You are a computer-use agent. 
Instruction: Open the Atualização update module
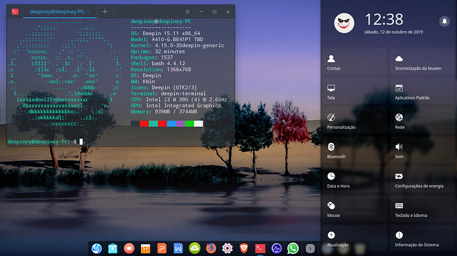354,239
